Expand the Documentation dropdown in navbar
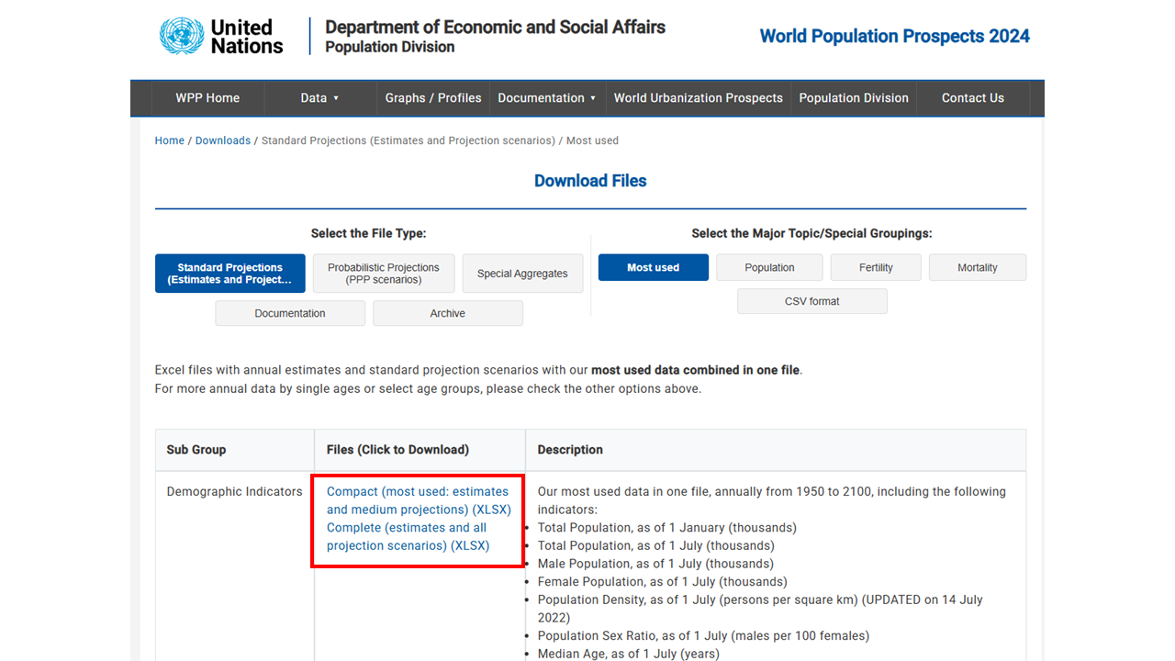The image size is (1175, 661). 546,98
